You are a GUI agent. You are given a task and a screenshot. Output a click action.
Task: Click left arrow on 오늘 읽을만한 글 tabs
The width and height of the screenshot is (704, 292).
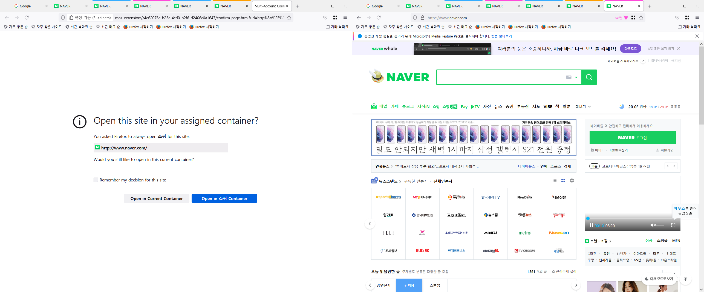pos(370,285)
